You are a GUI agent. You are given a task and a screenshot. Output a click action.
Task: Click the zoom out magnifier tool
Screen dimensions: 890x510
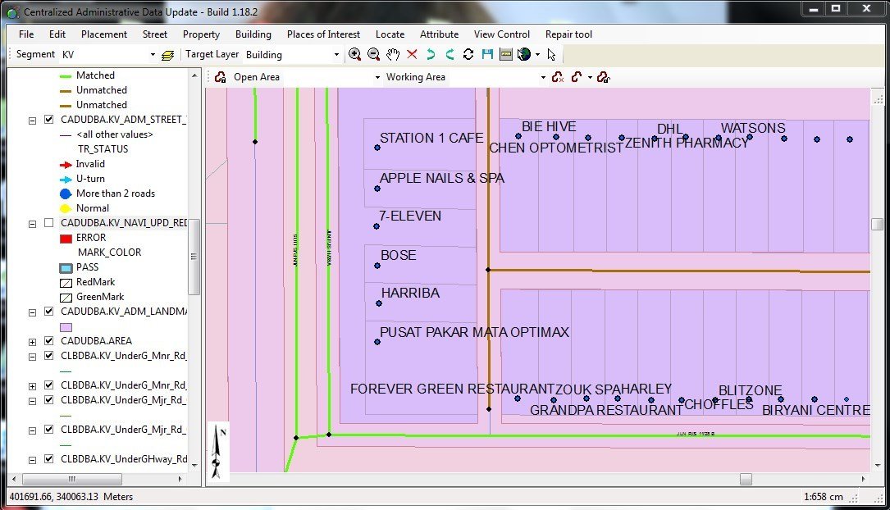pos(373,54)
